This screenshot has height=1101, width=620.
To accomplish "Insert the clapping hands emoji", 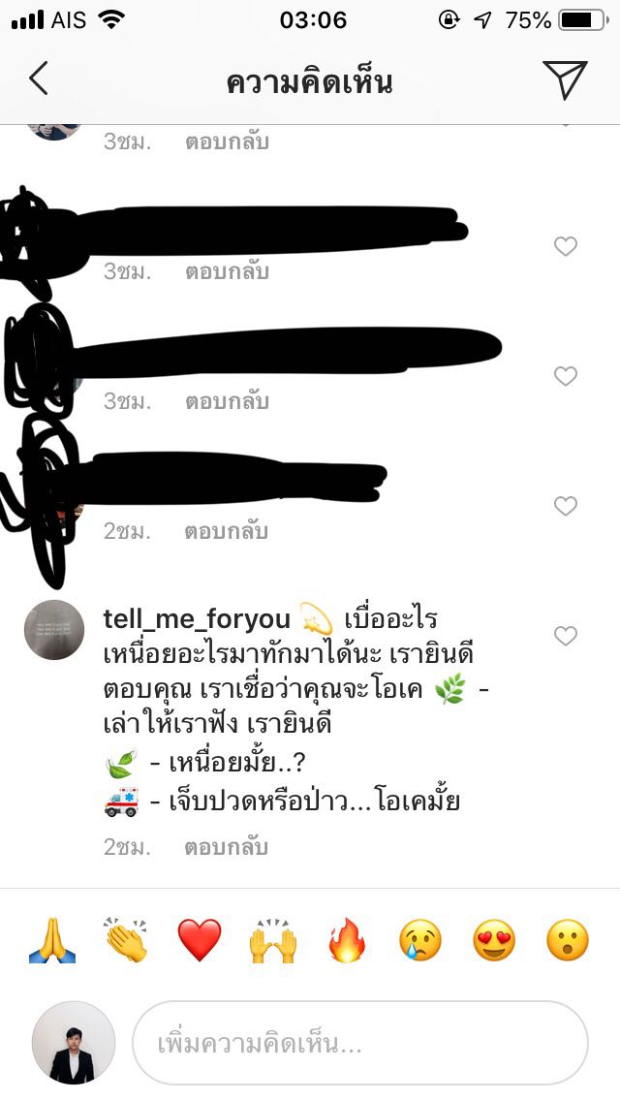I will tap(126, 940).
